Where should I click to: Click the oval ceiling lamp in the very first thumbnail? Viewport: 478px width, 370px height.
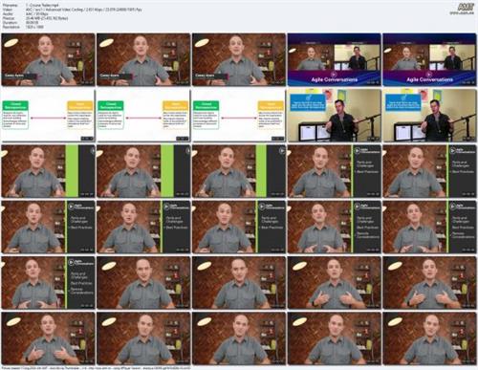[11, 42]
